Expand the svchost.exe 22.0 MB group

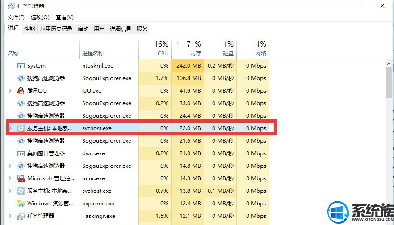[10, 128]
